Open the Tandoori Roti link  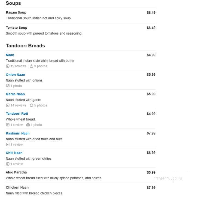17,114
